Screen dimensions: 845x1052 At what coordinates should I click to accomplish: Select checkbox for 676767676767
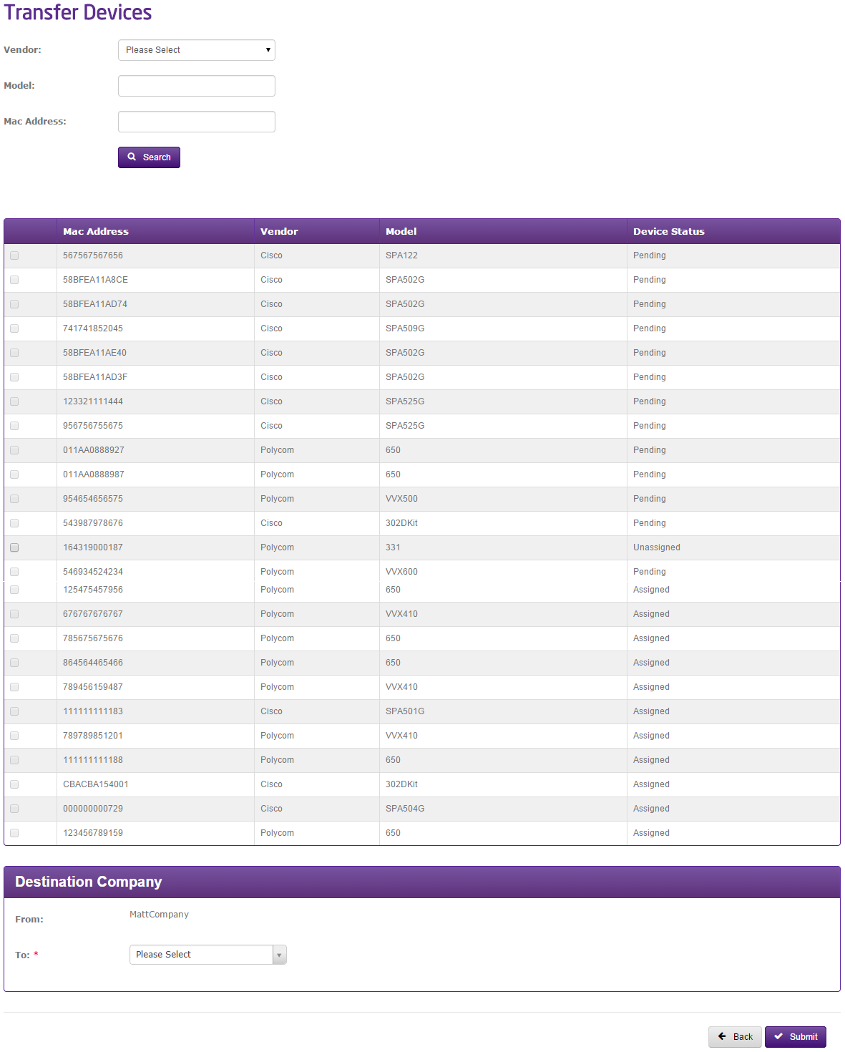point(14,614)
